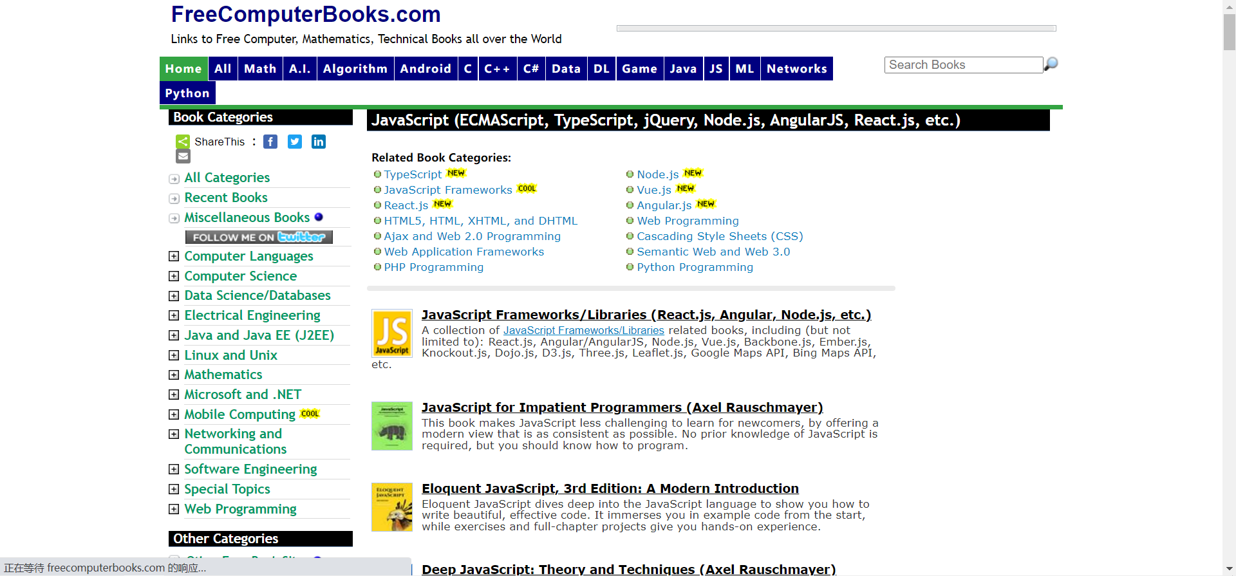This screenshot has height=576, width=1236.
Task: Expand the Linux and Unix category
Action: click(174, 355)
